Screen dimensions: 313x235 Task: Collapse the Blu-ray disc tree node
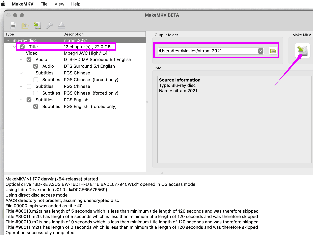(8, 40)
